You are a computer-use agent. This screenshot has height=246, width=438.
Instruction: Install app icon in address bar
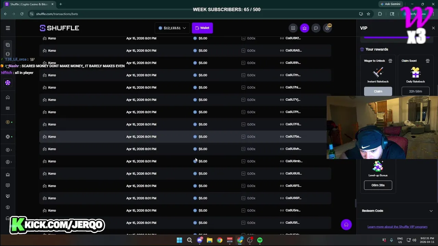click(x=361, y=14)
